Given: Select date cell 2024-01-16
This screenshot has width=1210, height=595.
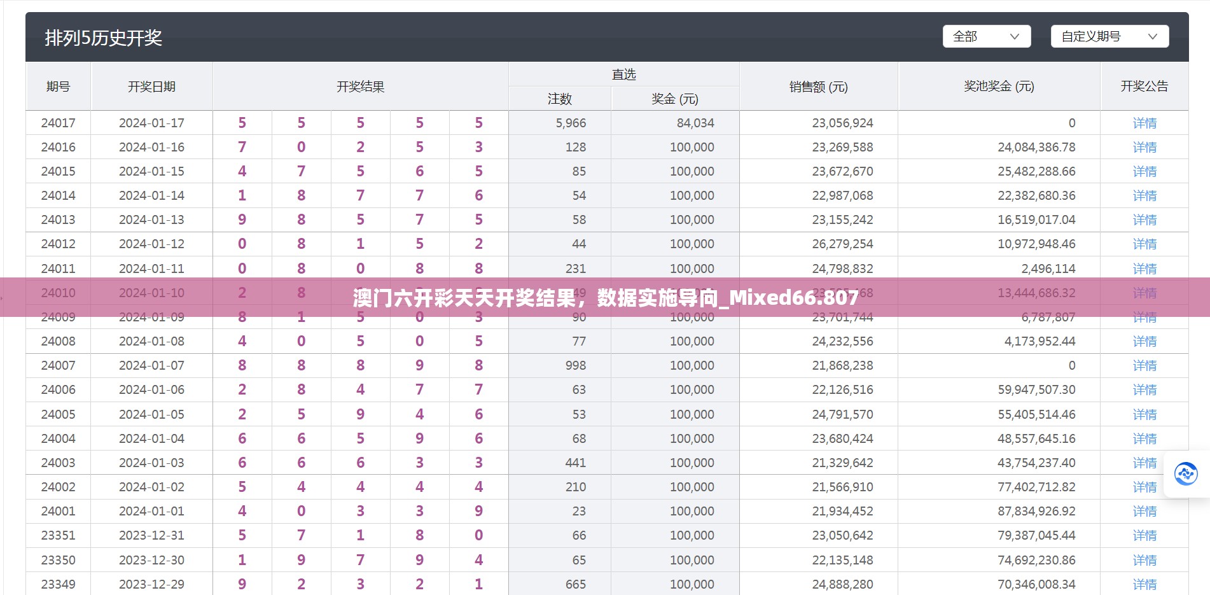Looking at the screenshot, I should [x=151, y=147].
